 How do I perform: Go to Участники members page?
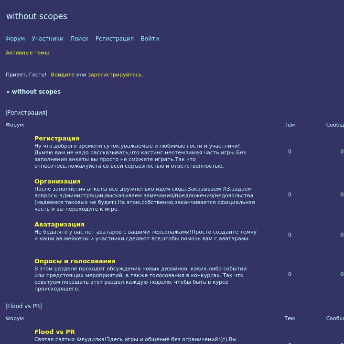47,39
